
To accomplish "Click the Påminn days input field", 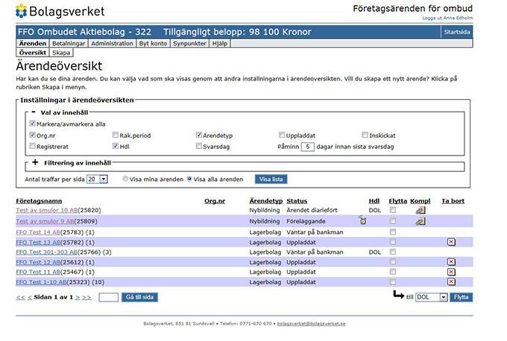I will (307, 147).
